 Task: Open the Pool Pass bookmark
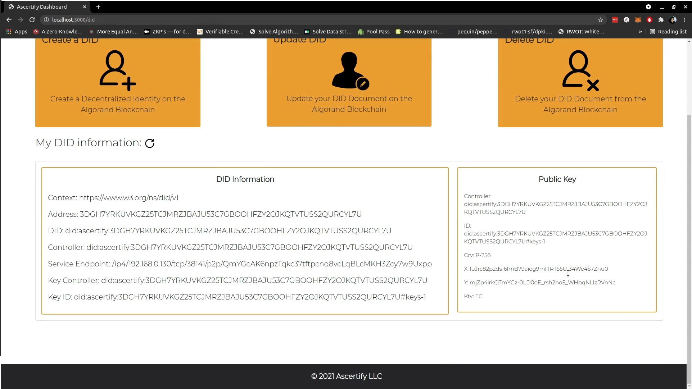pyautogui.click(x=374, y=32)
